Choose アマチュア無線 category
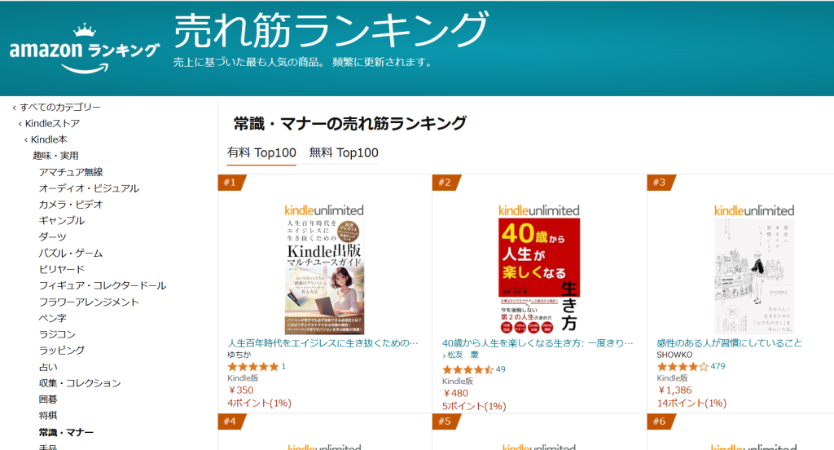 71,172
